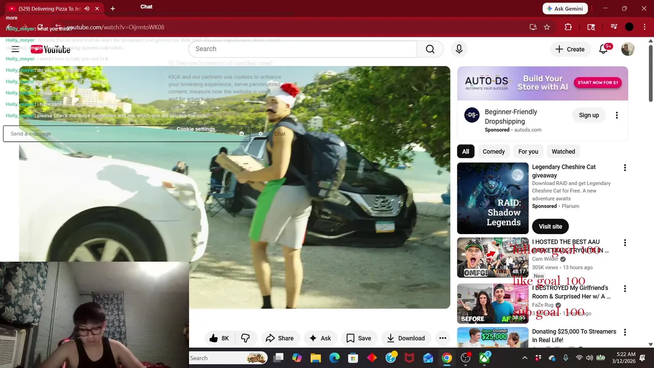Select the Comedy filter chip

(x=494, y=152)
